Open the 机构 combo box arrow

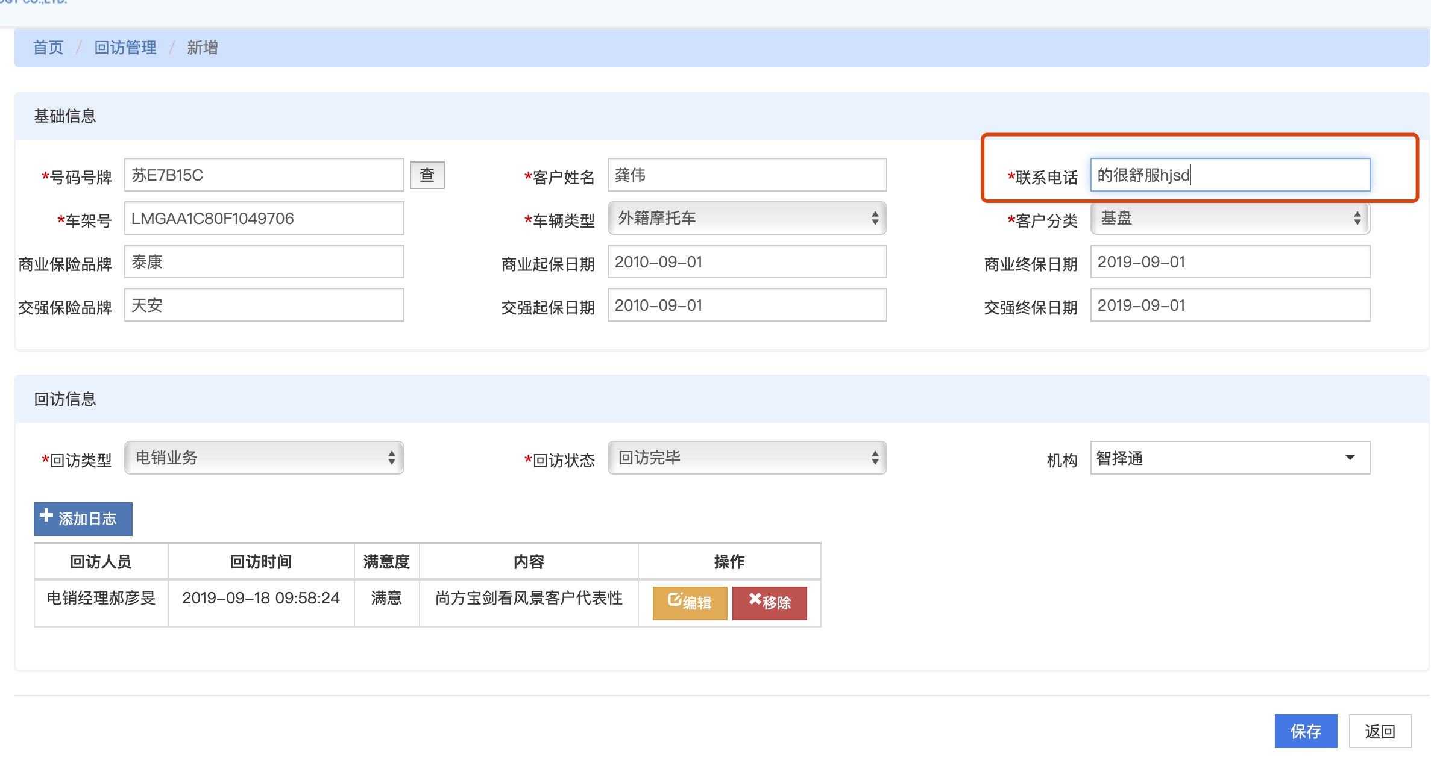click(x=1350, y=458)
